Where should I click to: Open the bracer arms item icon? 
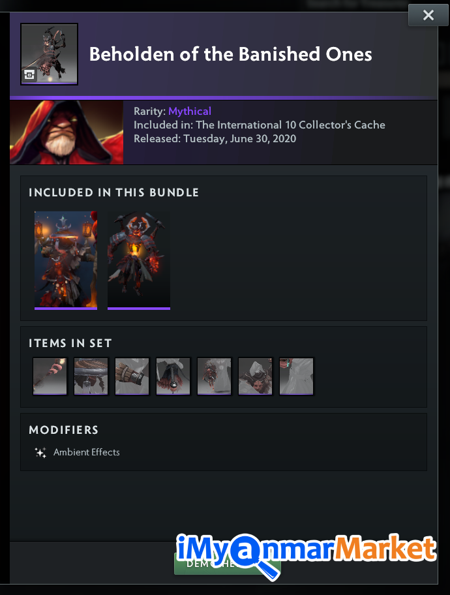click(132, 376)
